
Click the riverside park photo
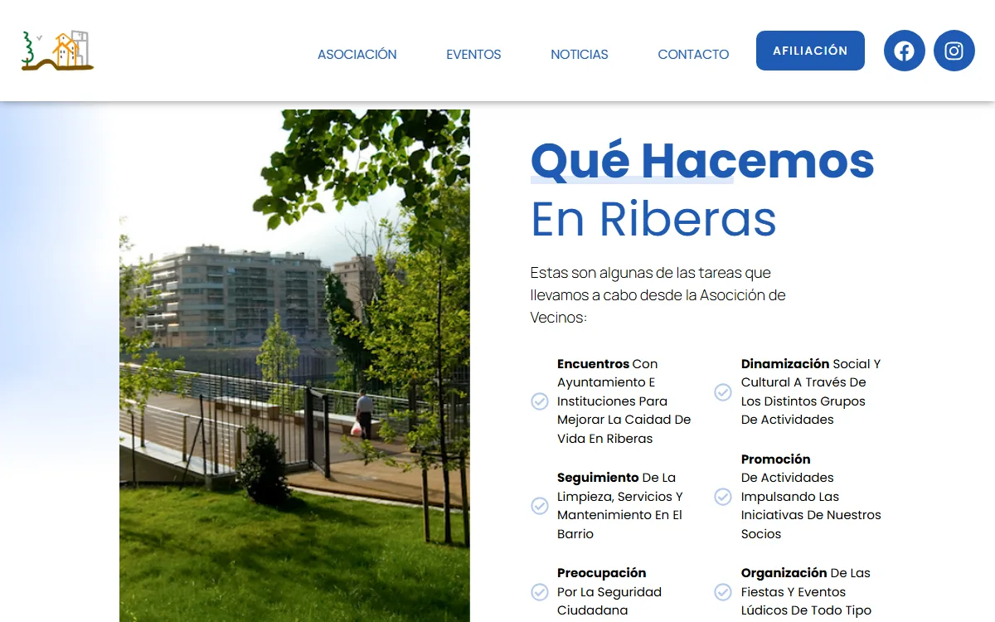pyautogui.click(x=294, y=366)
